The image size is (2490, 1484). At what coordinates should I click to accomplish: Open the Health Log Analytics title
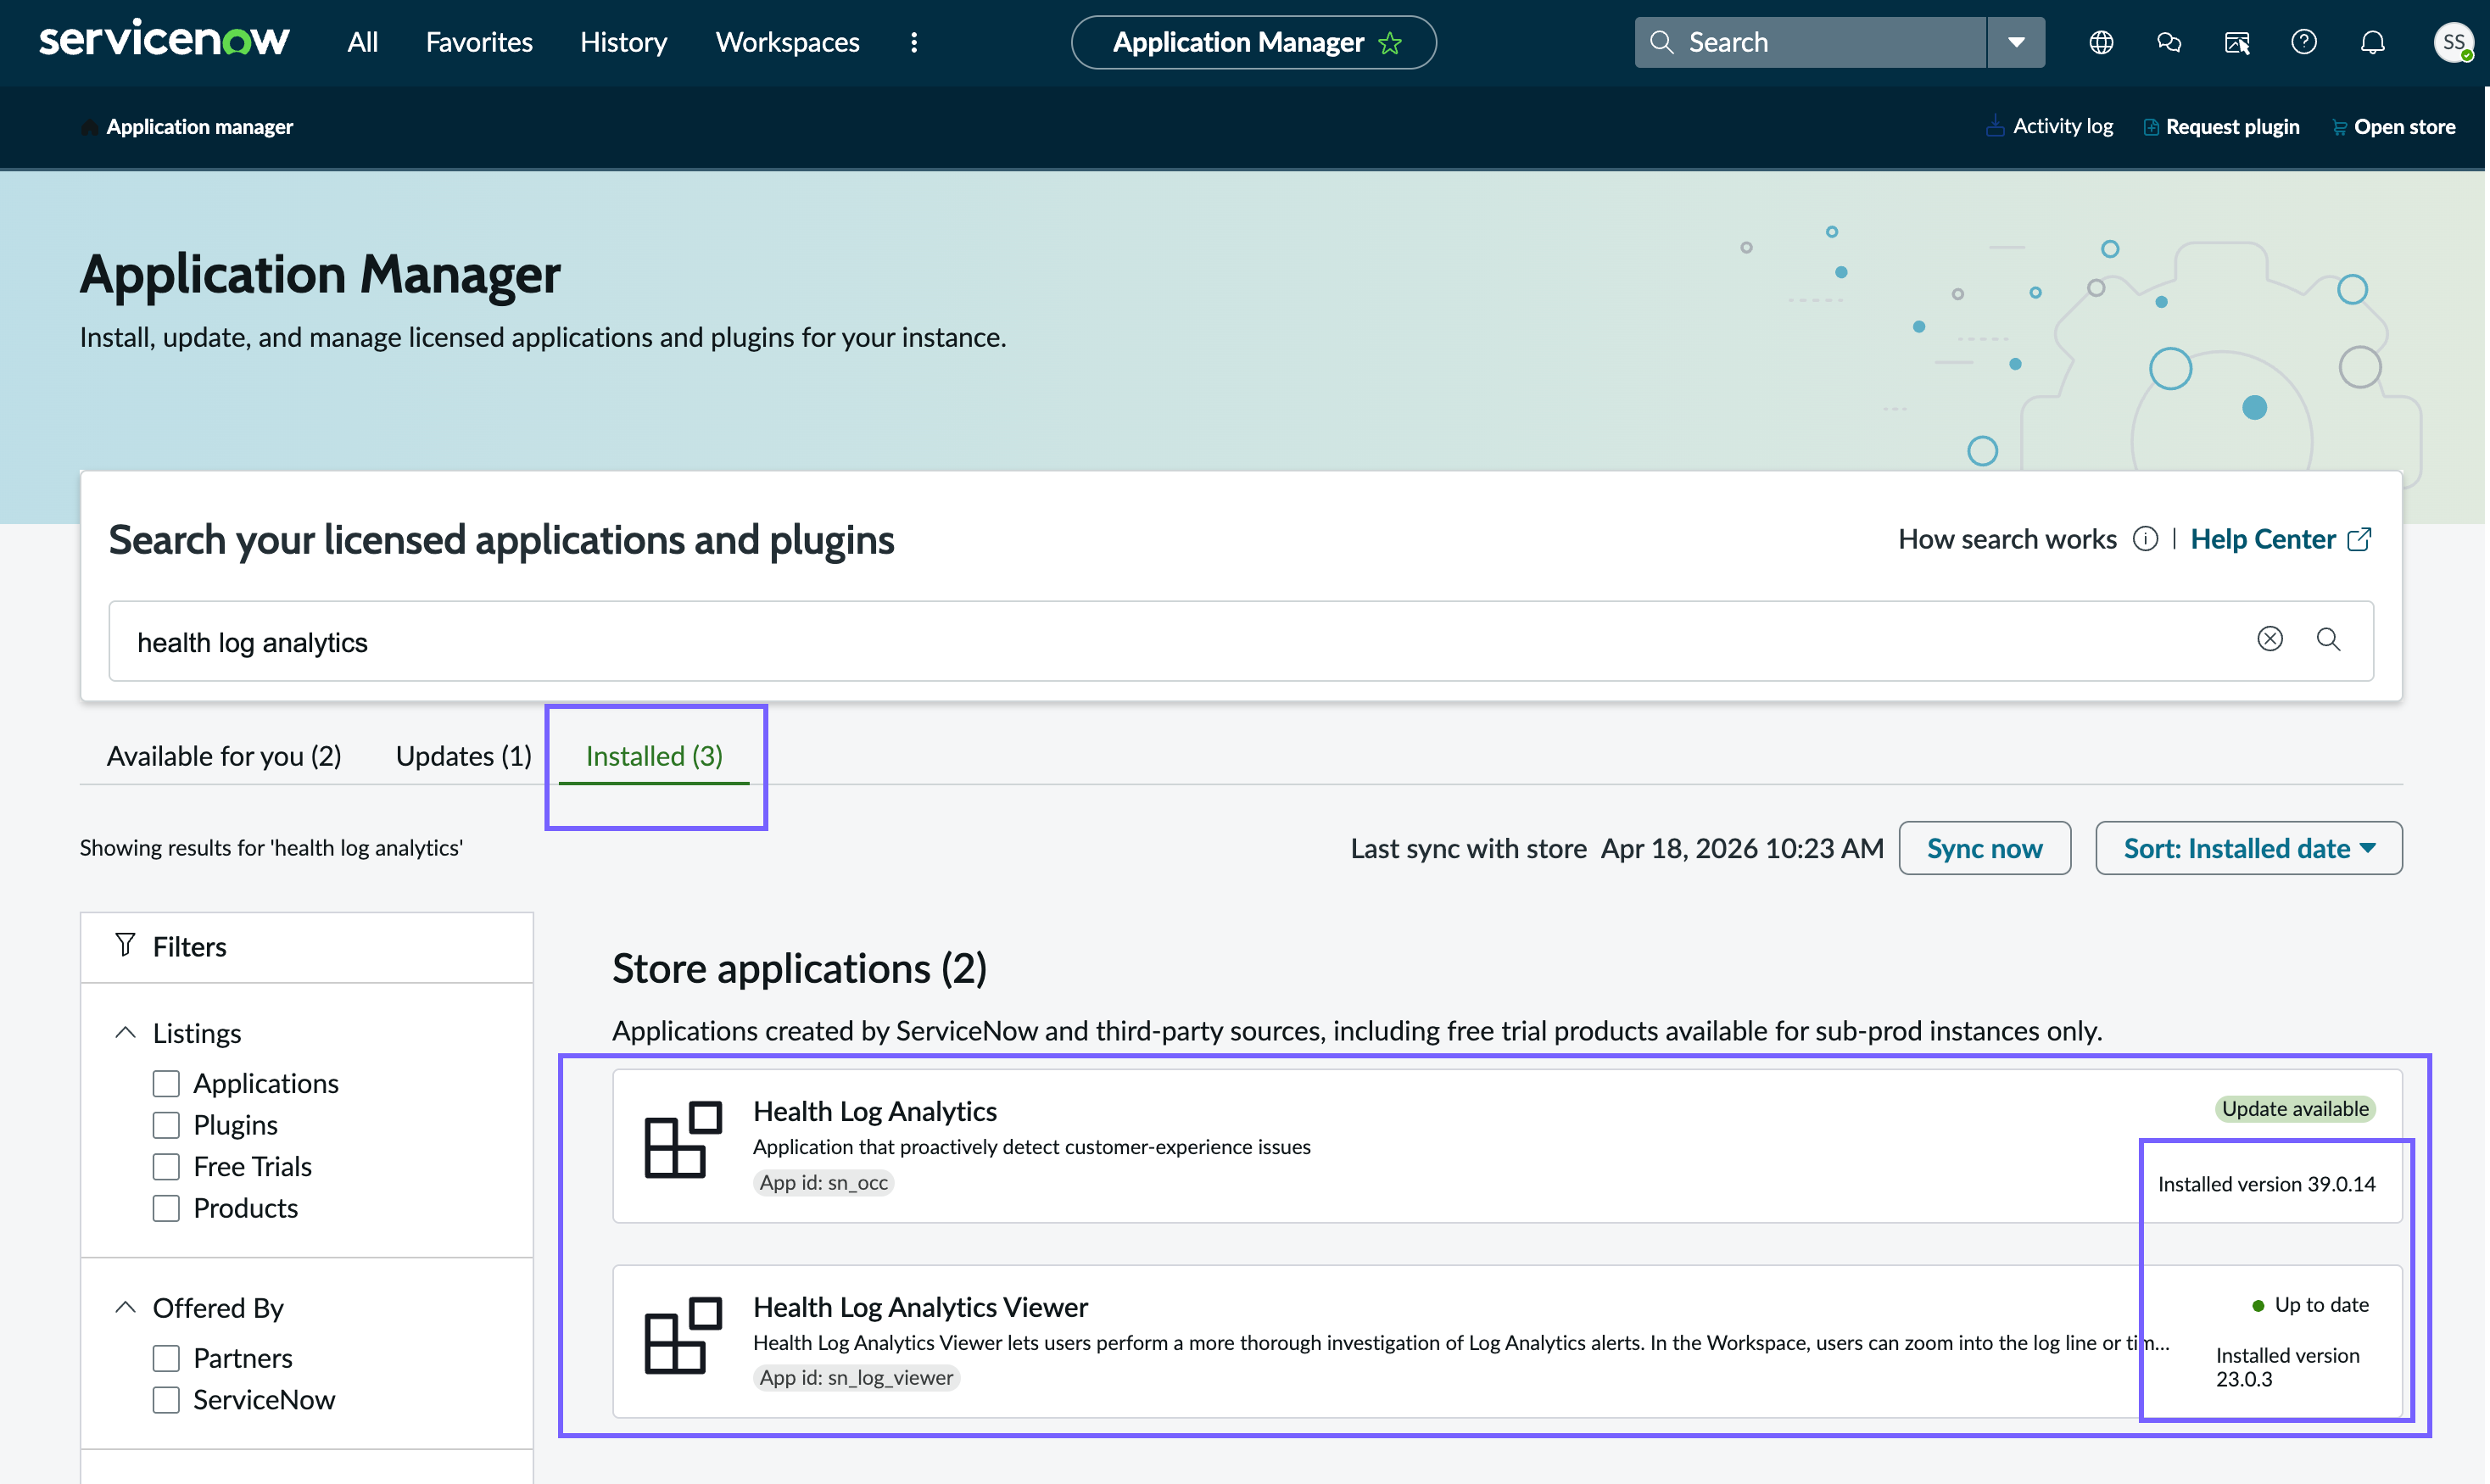[874, 1111]
